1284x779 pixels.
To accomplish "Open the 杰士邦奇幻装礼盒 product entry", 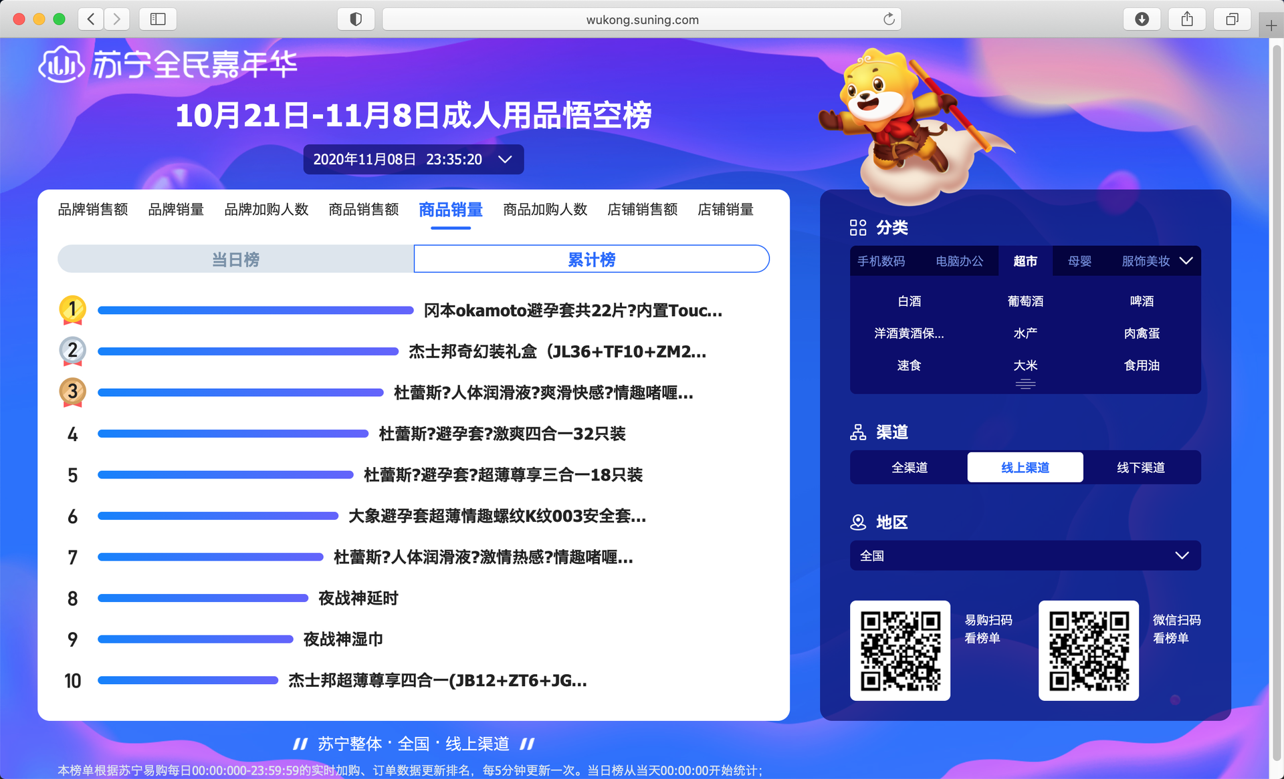I will coord(557,352).
